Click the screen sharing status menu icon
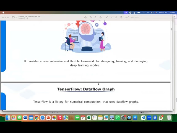Screen dimensions: 177x133 click(x=126, y=12)
